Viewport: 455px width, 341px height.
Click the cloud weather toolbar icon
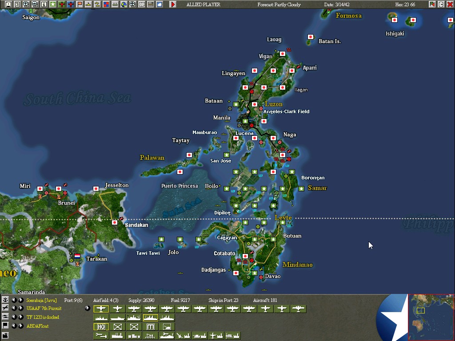(160, 4)
